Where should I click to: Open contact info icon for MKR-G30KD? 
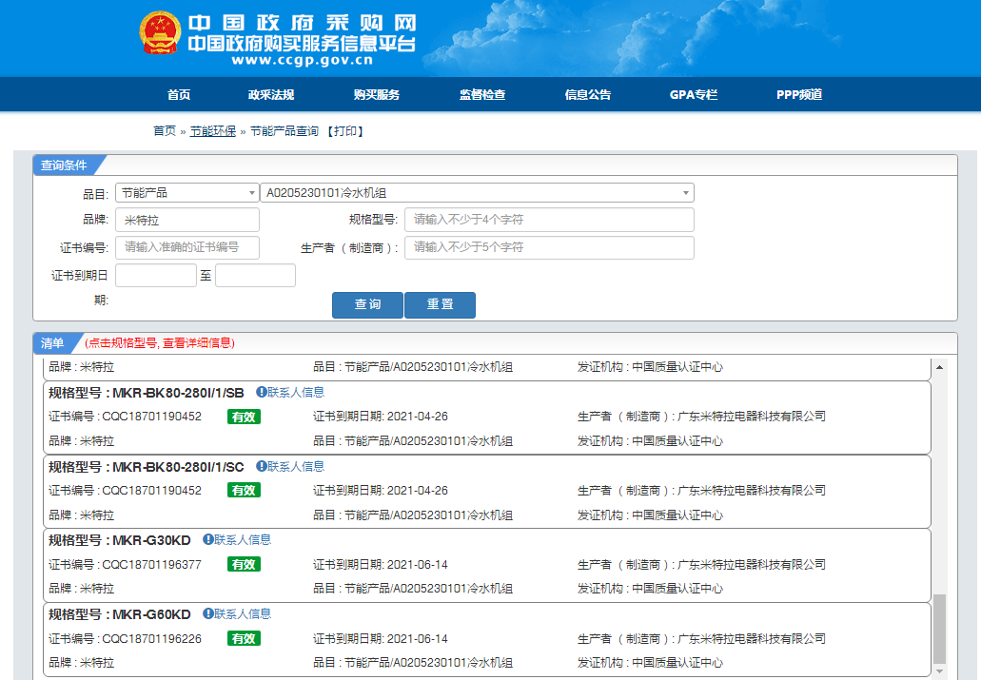point(208,539)
